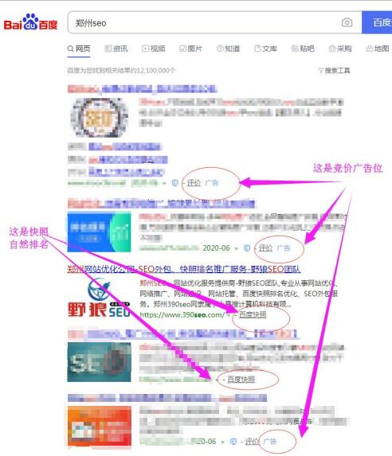Open the Baidu logo homepage

(x=30, y=21)
